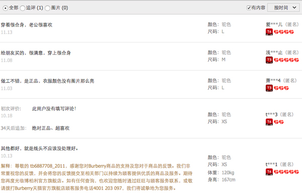Screen dimensions: 302x193
Task: Click the T4 badge under t***1
Action: pyautogui.click(x=269, y=172)
